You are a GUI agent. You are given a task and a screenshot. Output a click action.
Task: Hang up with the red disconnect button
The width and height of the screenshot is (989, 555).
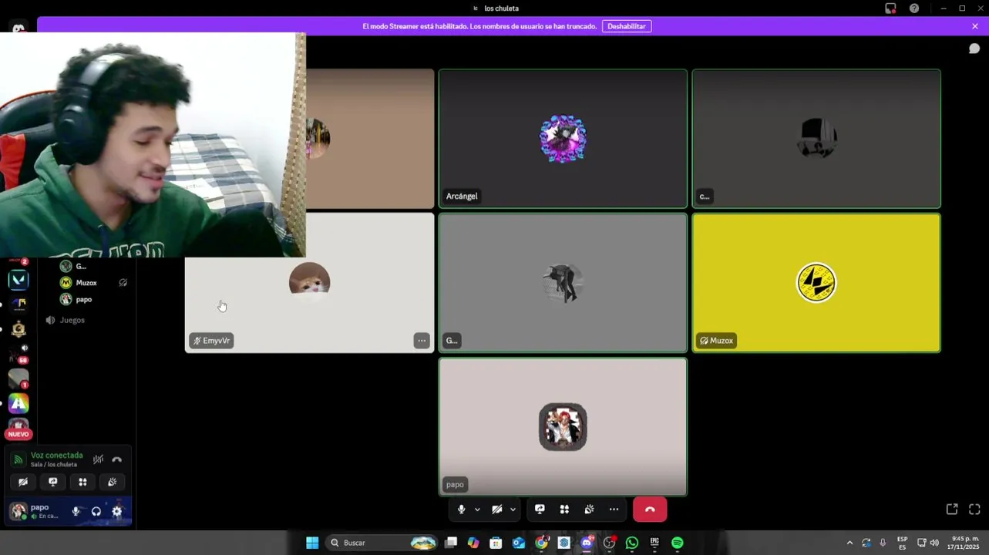pyautogui.click(x=650, y=510)
